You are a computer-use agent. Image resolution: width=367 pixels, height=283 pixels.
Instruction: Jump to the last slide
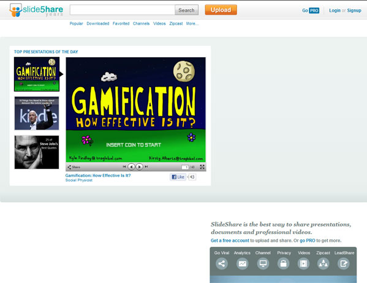146,166
